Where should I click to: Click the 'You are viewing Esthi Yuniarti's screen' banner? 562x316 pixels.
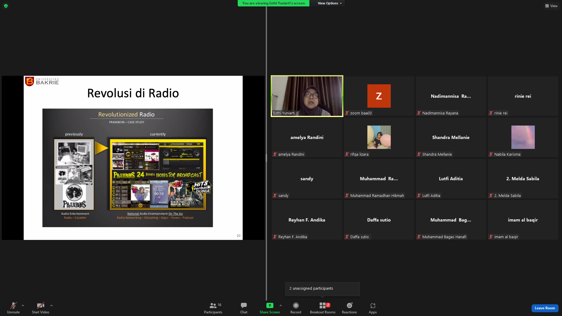click(273, 3)
